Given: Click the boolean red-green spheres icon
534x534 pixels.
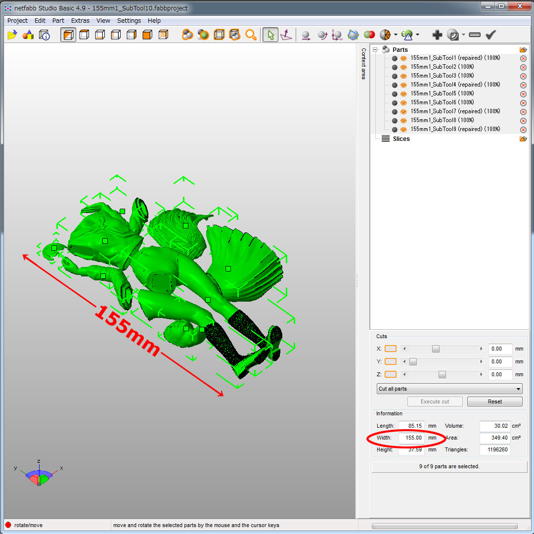Looking at the screenshot, I should click(369, 35).
